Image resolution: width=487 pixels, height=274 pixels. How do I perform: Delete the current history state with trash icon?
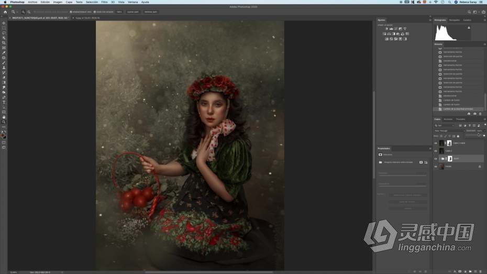click(480, 114)
